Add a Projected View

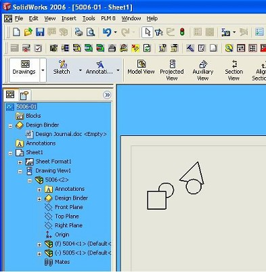(172, 70)
